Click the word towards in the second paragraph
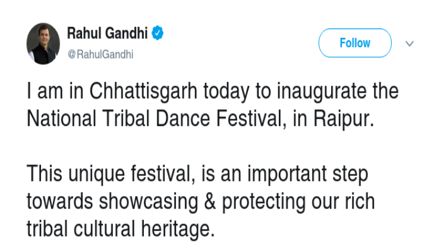434x249 pixels. pos(60,201)
